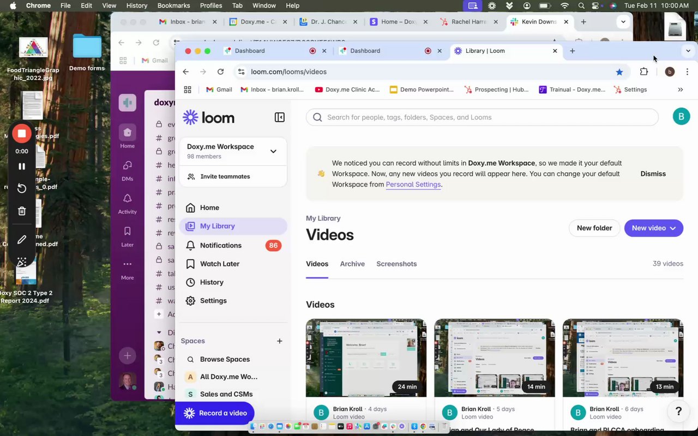Image resolution: width=698 pixels, height=436 pixels.
Task: Open Slack Activity in back window
Action: click(x=127, y=203)
